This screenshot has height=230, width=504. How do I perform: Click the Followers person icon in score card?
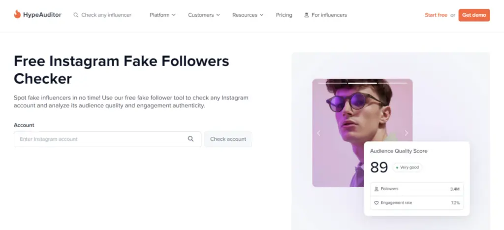point(377,189)
